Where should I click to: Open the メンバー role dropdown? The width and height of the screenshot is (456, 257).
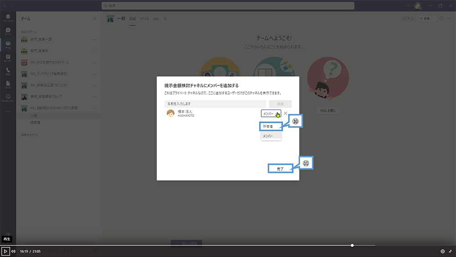pyautogui.click(x=271, y=114)
